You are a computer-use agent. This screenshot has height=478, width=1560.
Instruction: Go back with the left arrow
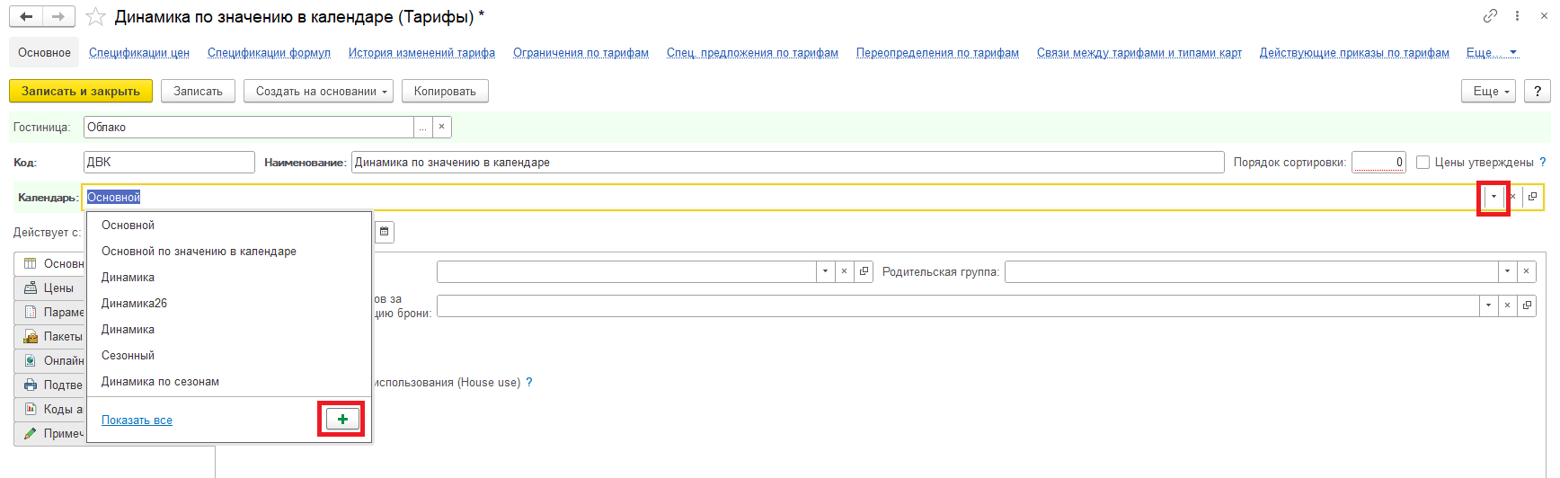26,16
